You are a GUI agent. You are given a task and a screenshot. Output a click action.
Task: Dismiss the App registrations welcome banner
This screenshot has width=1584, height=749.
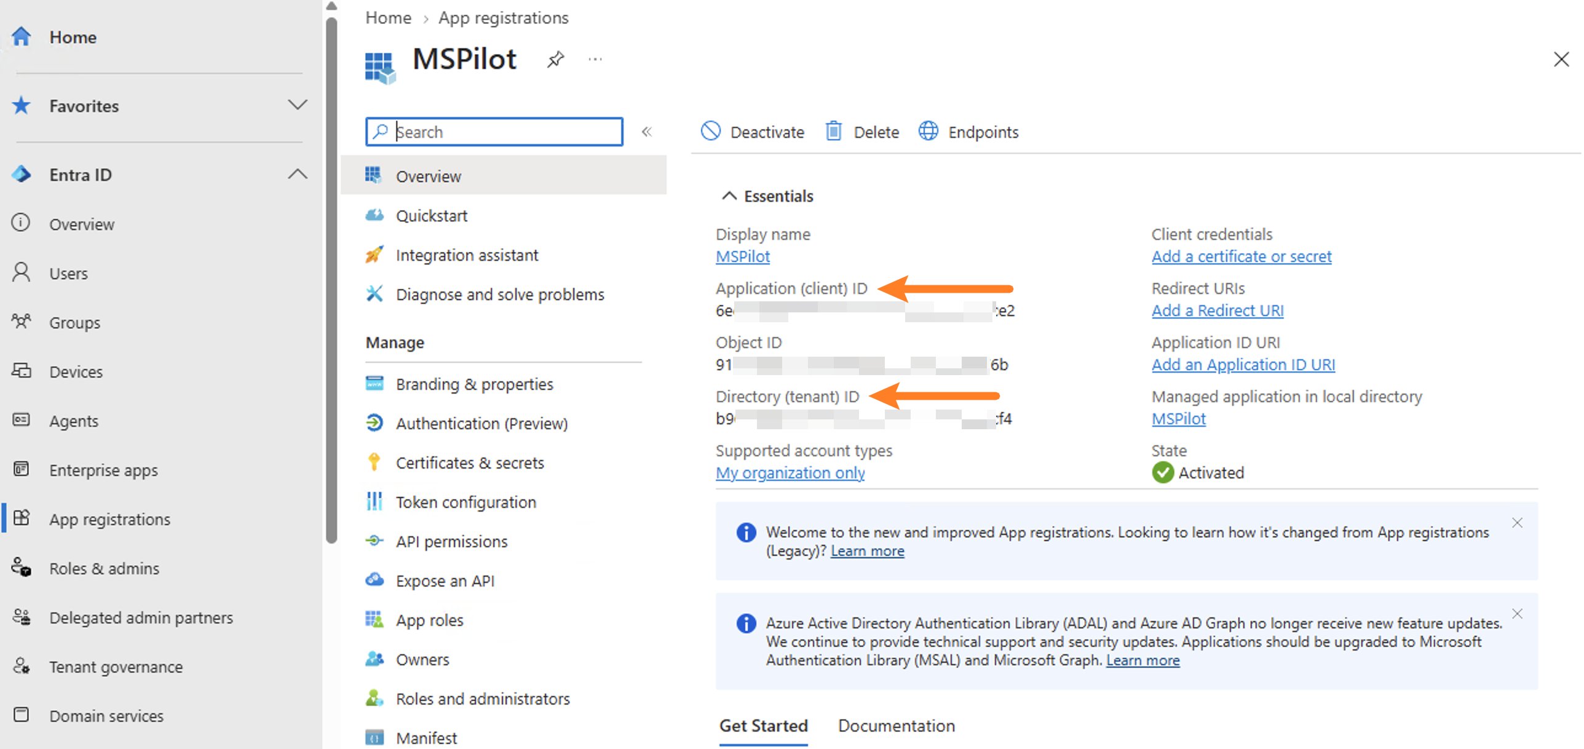(1518, 523)
